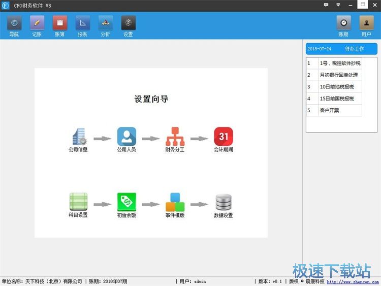Open 会计期间 calendar 31 icon
The image size is (381, 286).
point(224,140)
